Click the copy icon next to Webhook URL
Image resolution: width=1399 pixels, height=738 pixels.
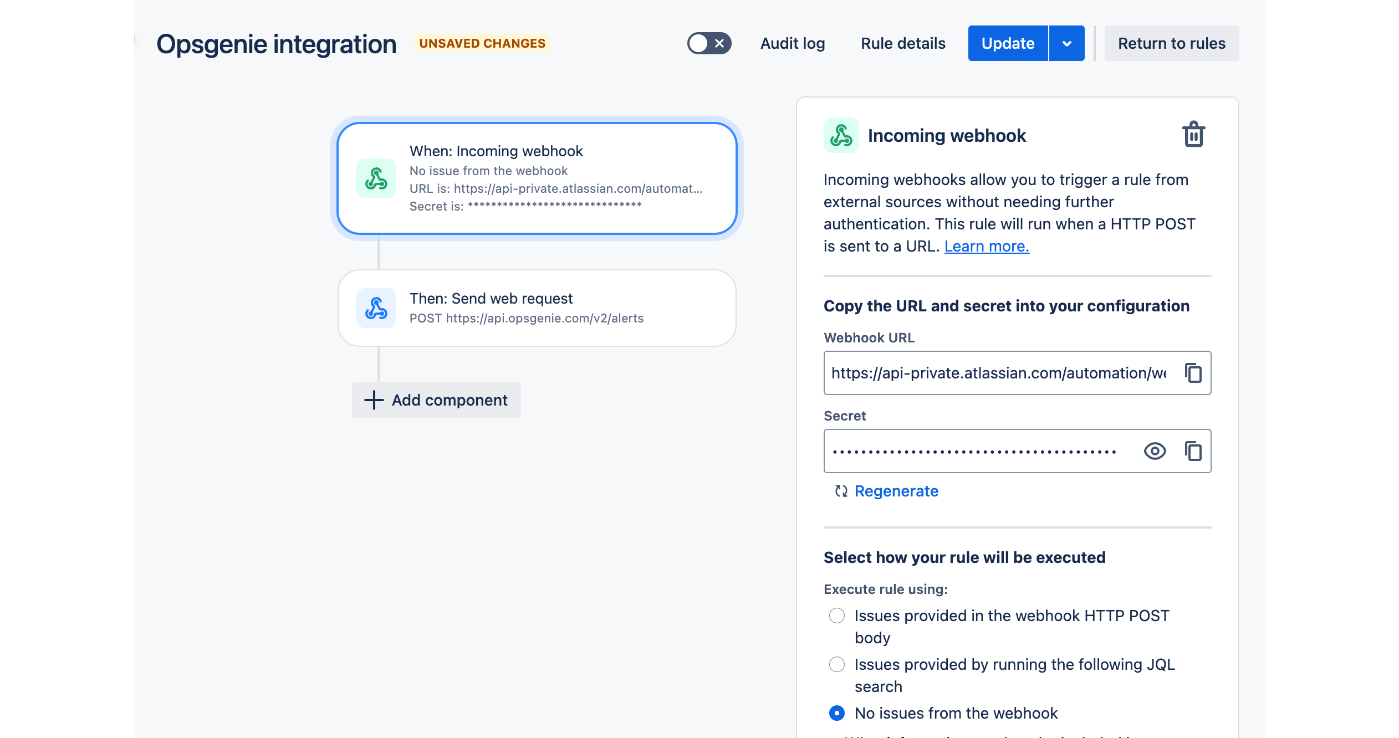click(x=1193, y=373)
